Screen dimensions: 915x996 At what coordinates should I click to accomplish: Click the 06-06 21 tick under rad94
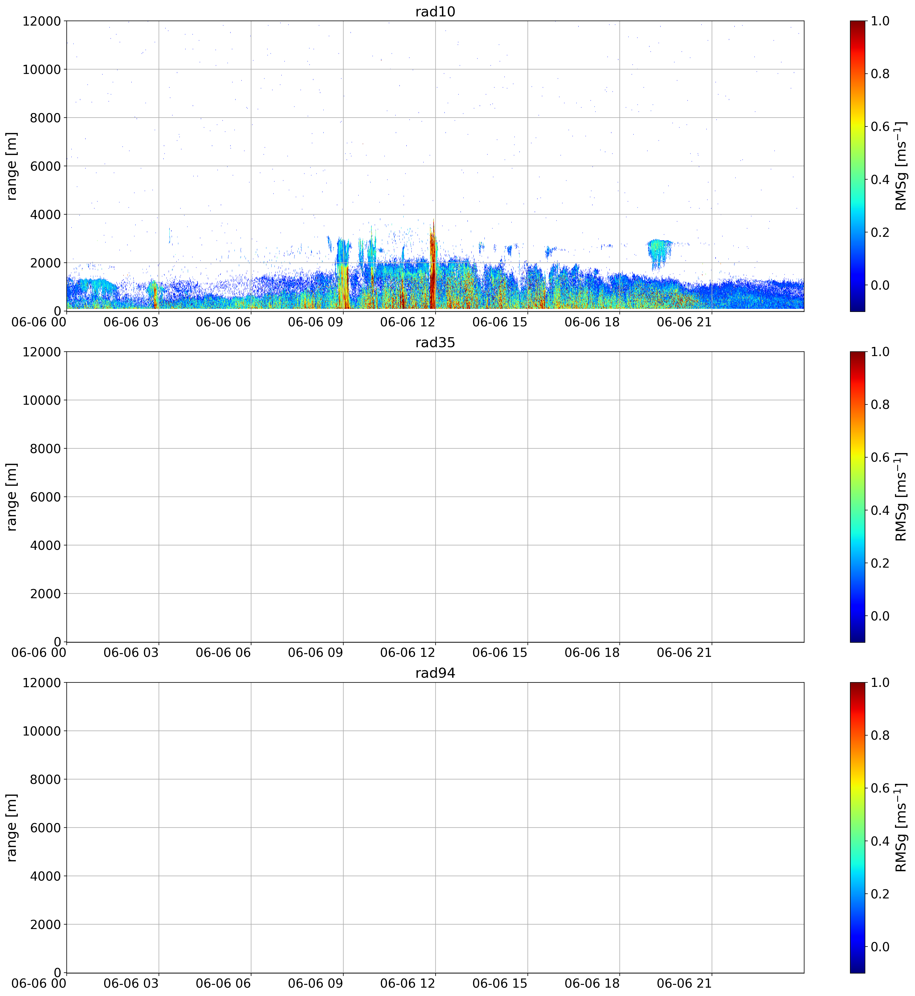684,983
